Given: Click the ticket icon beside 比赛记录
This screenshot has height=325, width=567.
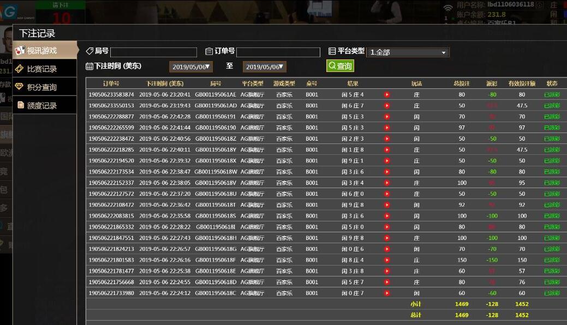Looking at the screenshot, I should [19, 68].
